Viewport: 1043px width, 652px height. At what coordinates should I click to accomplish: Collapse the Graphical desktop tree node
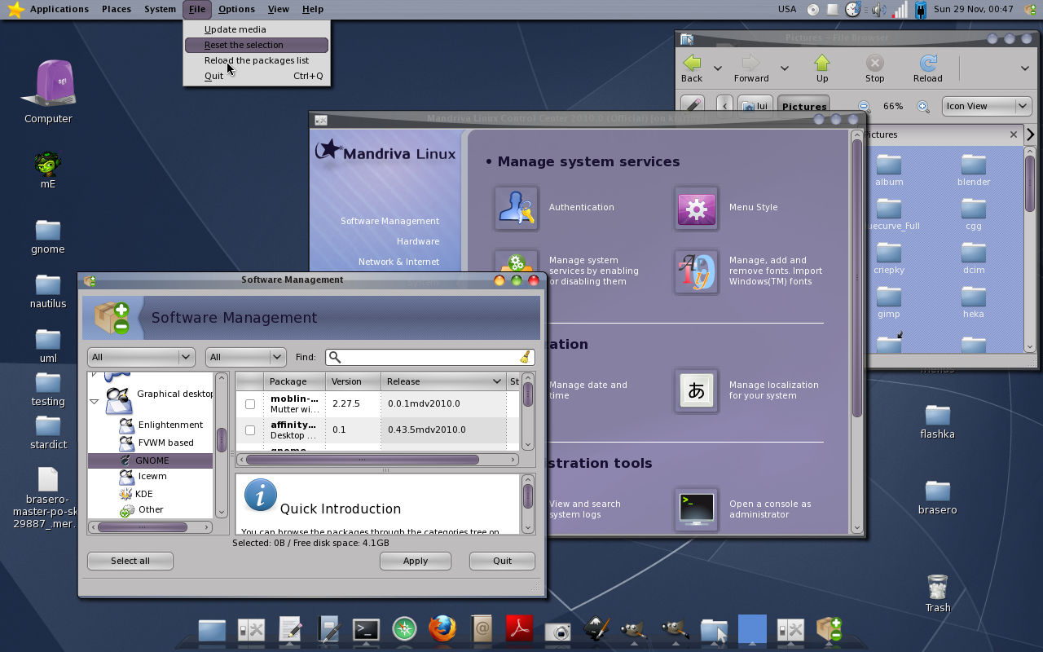click(x=95, y=401)
